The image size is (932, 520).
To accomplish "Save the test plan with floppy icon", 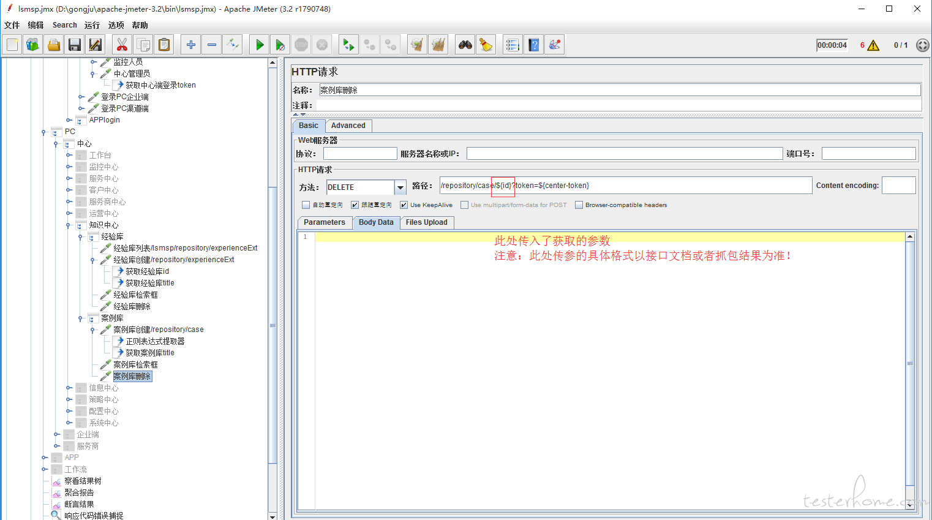I will 75,45.
